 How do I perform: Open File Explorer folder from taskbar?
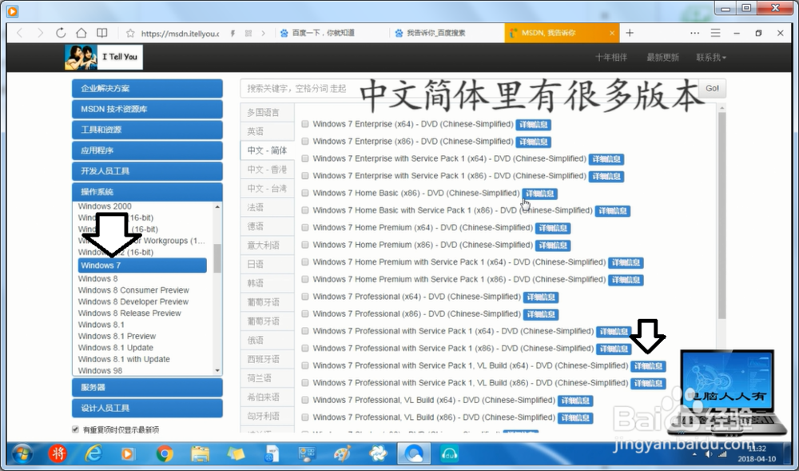pyautogui.click(x=201, y=453)
